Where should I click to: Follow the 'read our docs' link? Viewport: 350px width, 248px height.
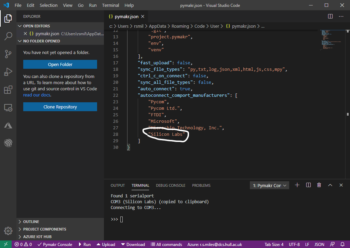(x=37, y=95)
